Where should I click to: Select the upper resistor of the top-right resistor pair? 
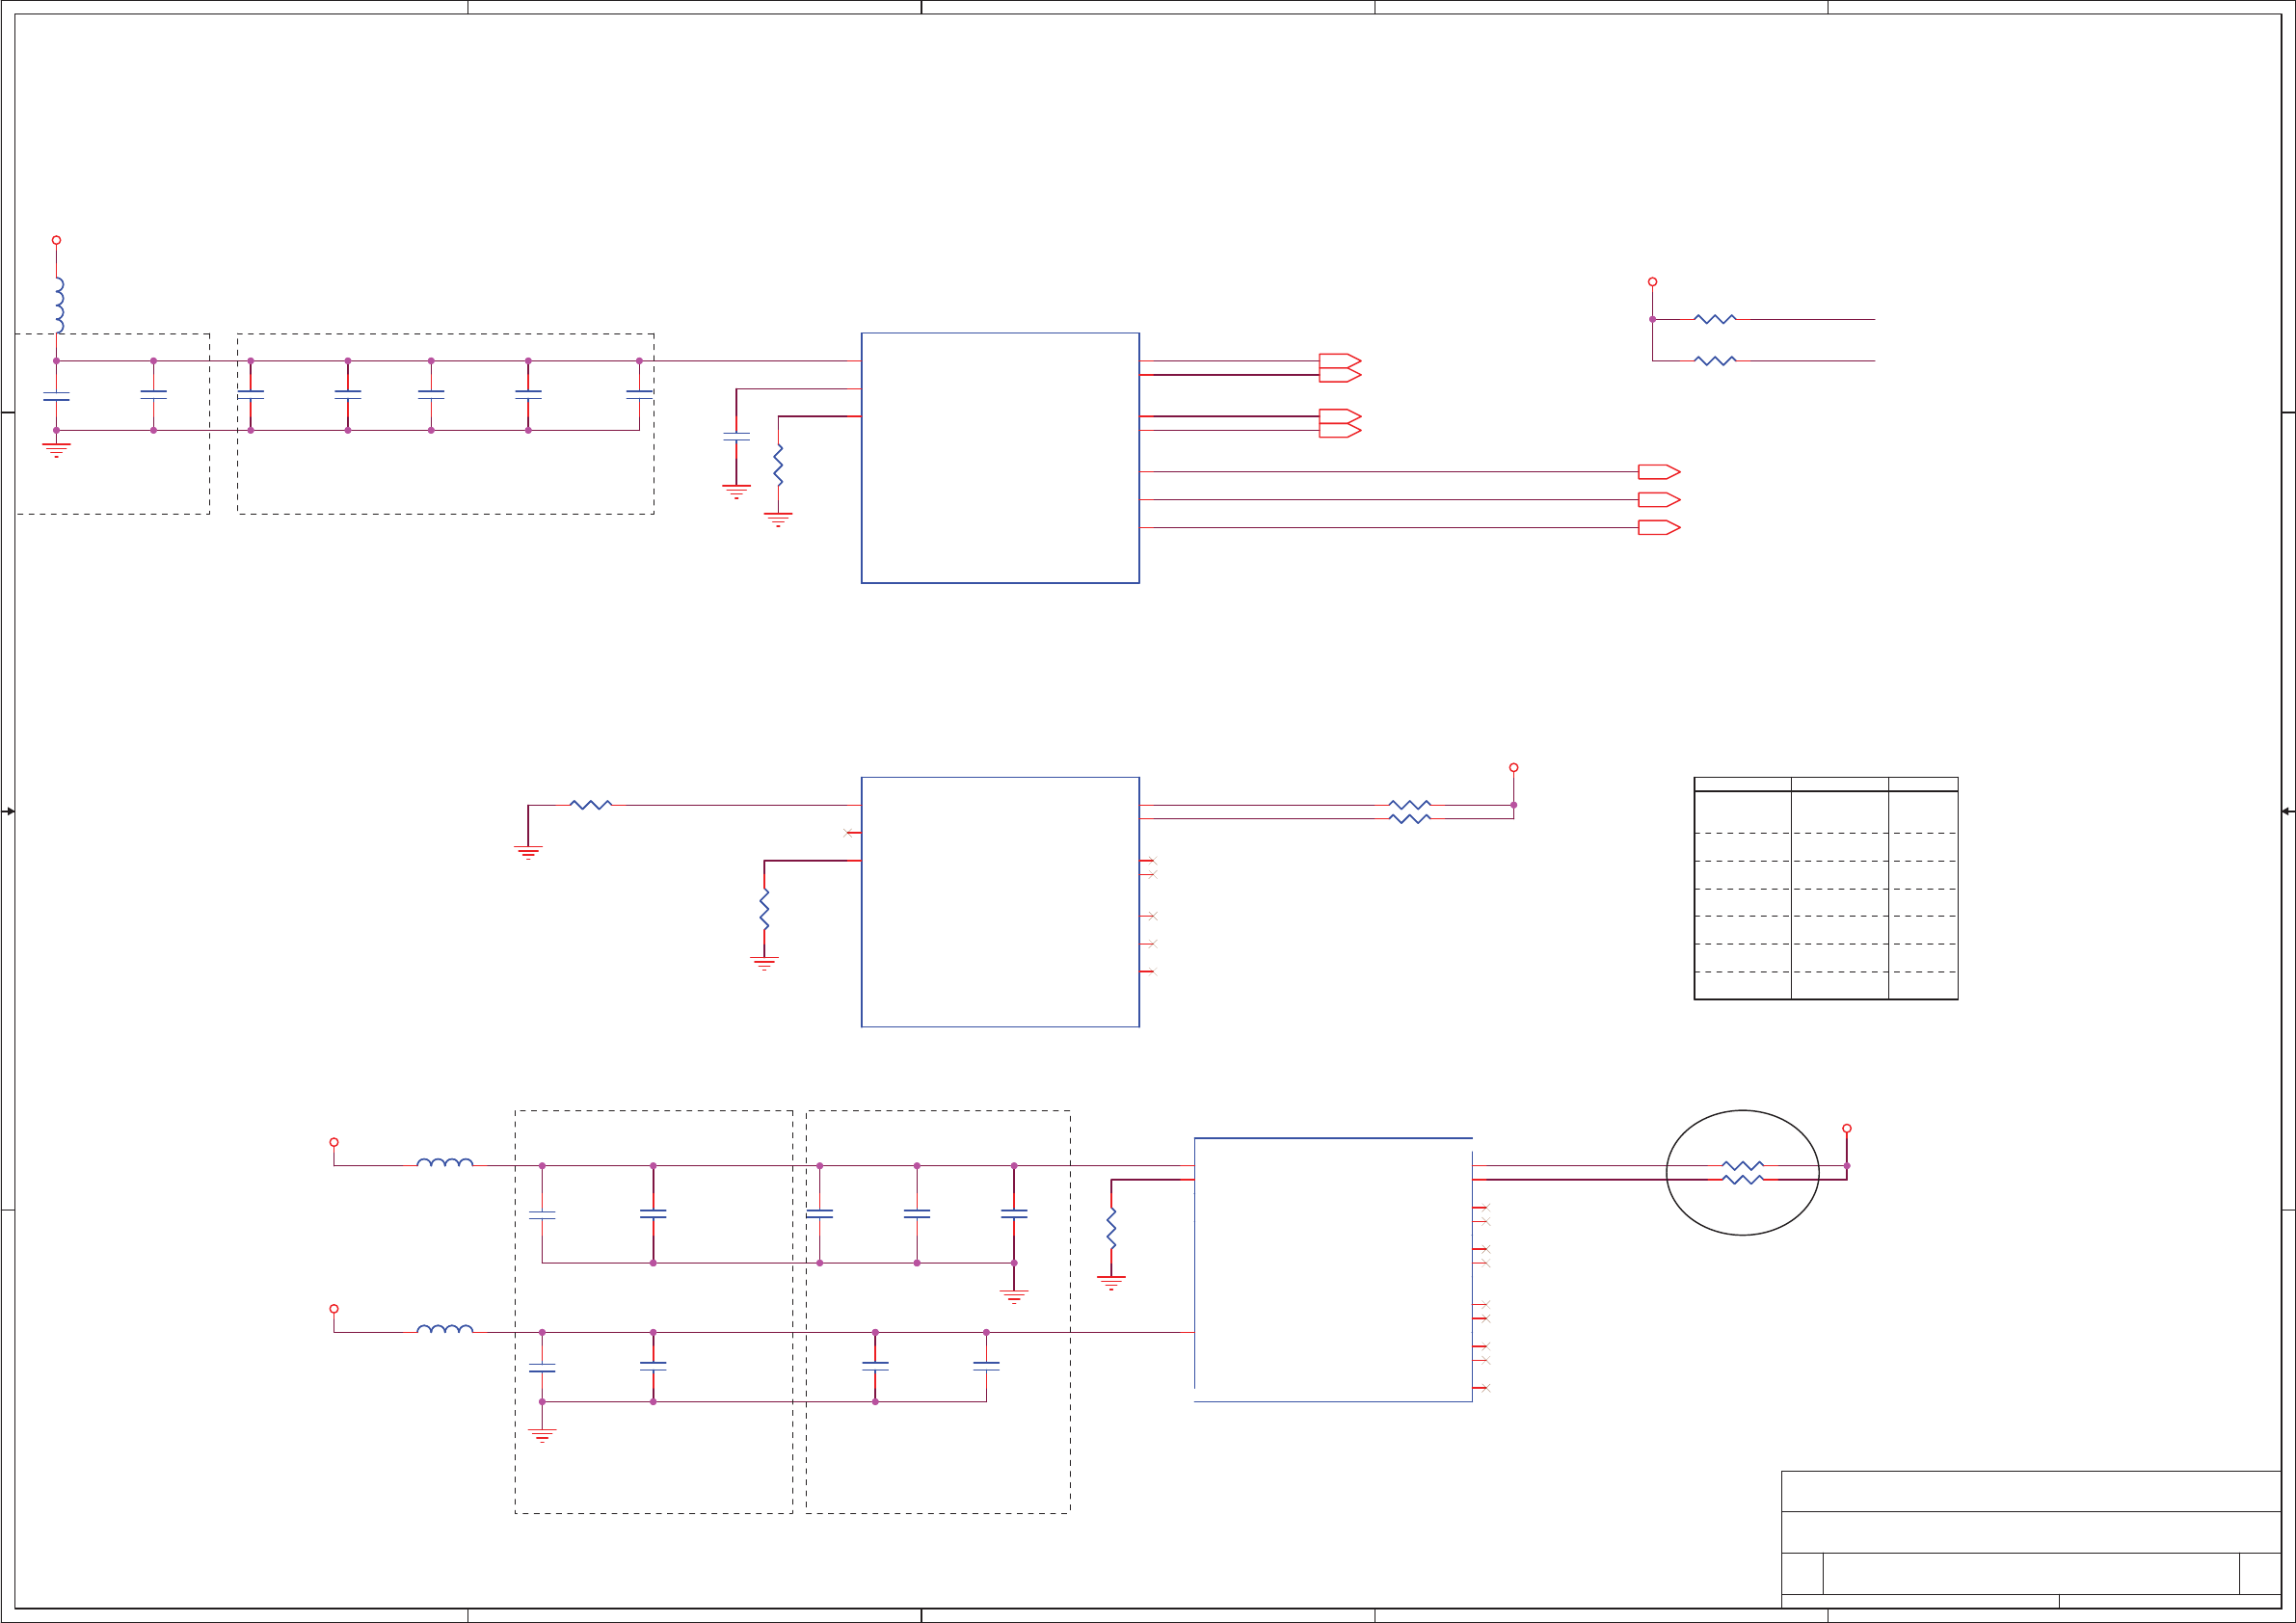1714,319
